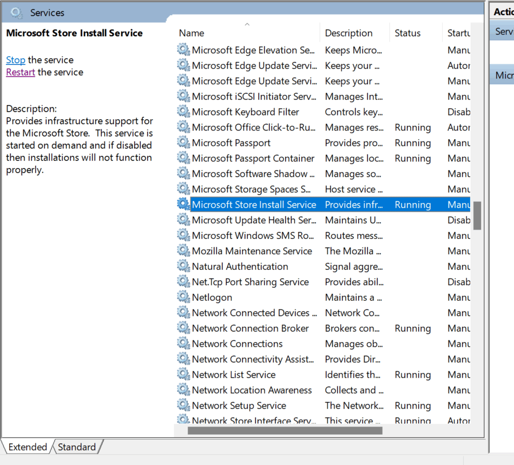Switch to the Standard tab
Viewport: 514px width, 465px height.
(77, 447)
